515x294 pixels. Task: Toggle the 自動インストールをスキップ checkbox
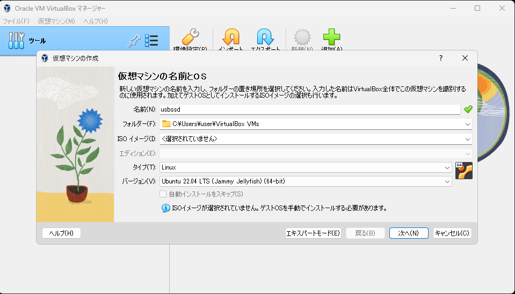tap(163, 194)
